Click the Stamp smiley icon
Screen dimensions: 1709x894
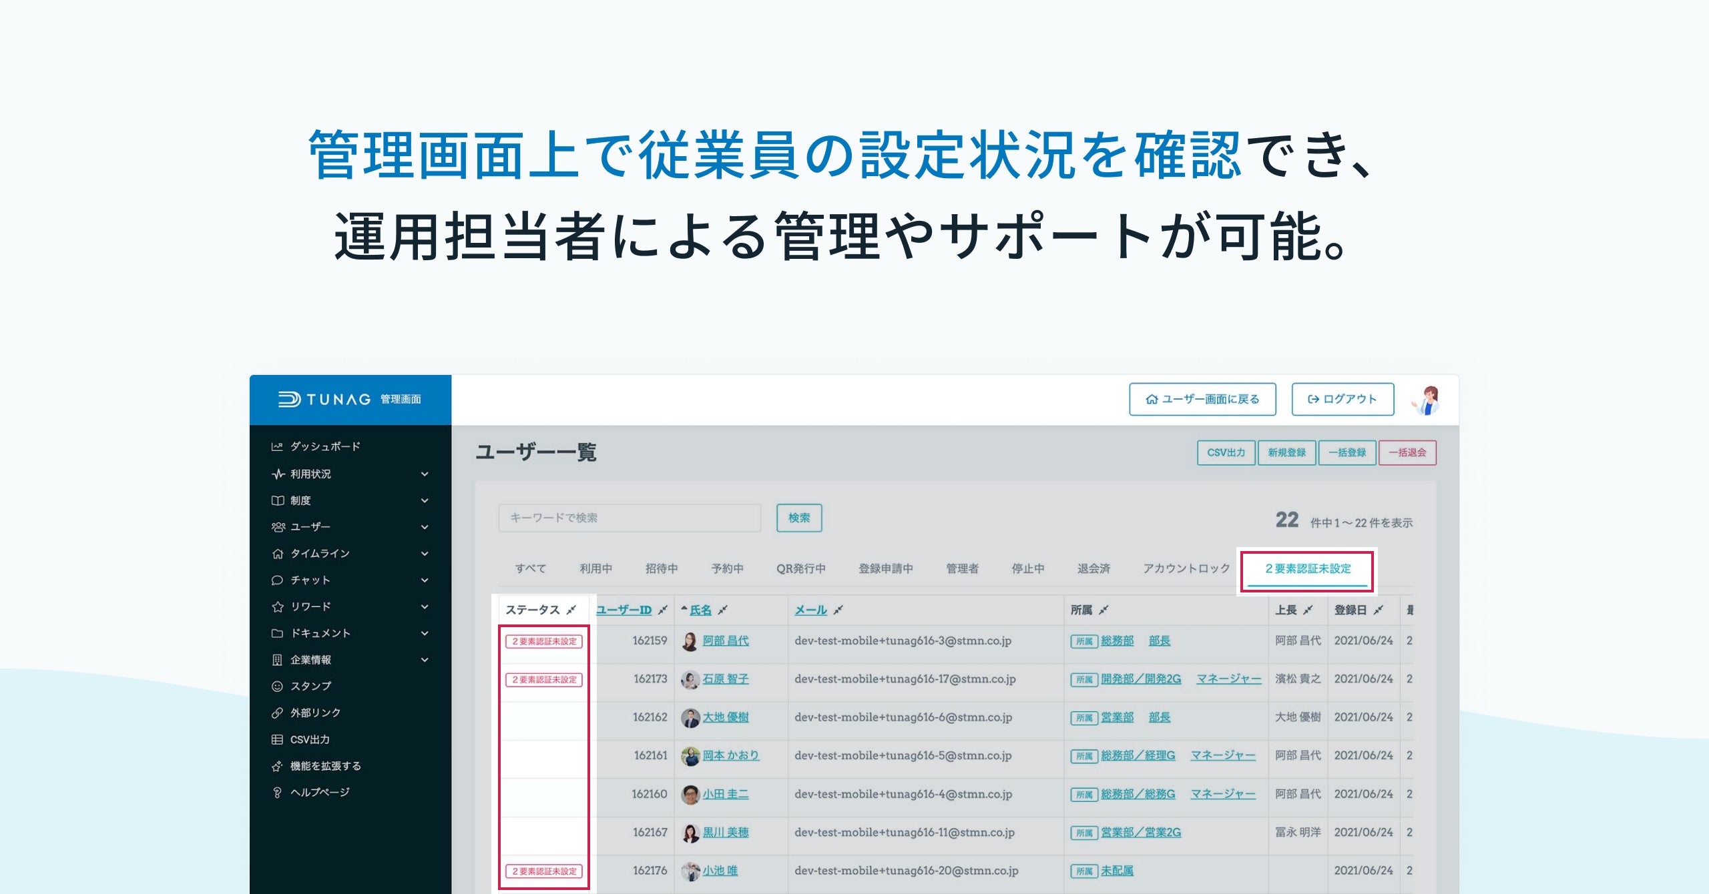pos(277,686)
